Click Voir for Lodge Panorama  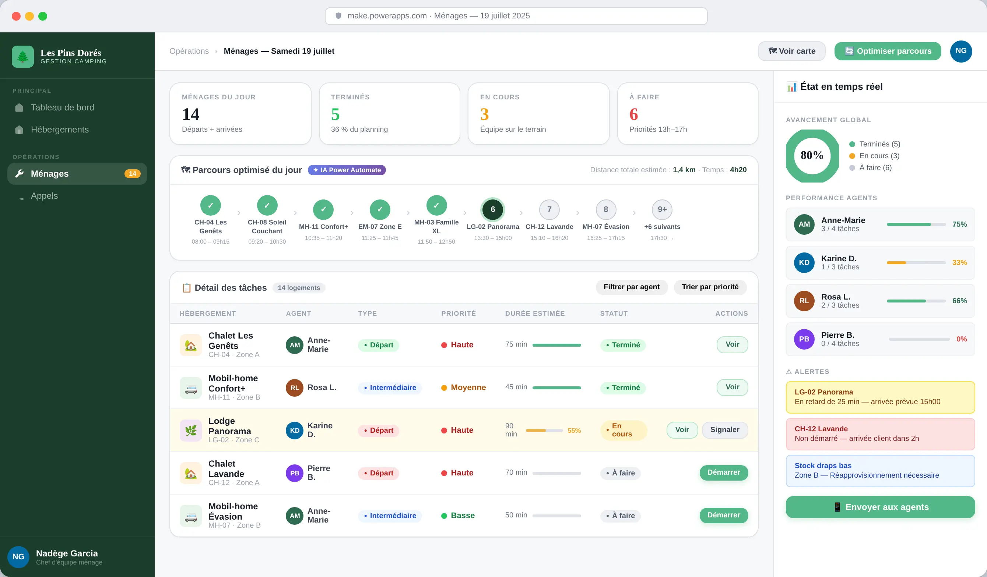point(682,430)
